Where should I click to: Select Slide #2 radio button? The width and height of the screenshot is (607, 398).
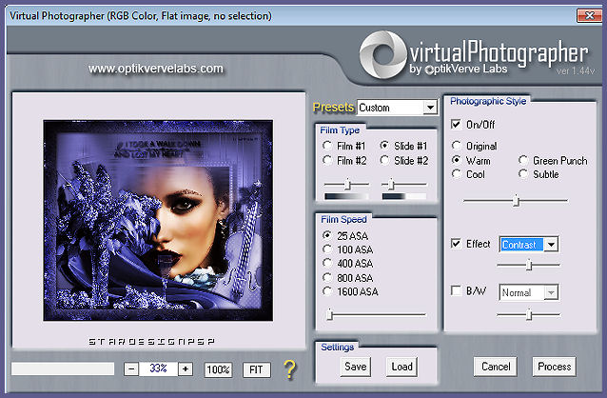point(384,160)
